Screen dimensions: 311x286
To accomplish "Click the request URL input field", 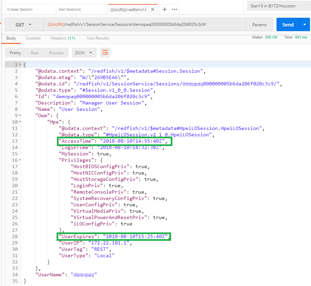I will (144, 24).
